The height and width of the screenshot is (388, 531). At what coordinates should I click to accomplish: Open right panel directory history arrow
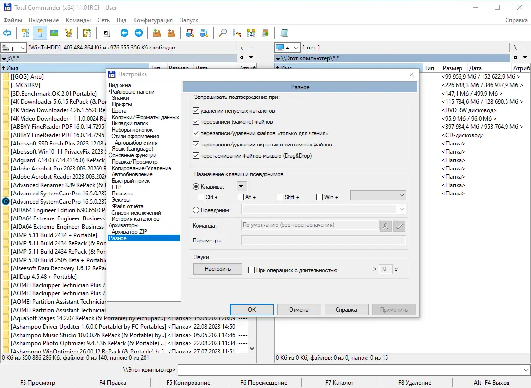pos(525,58)
